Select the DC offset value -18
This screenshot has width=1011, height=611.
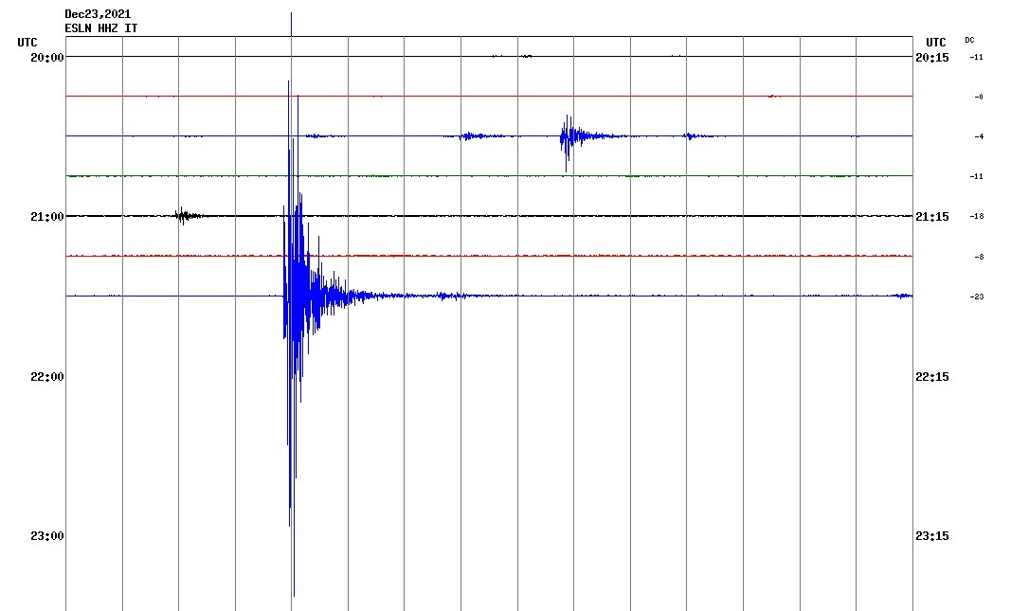tap(975, 217)
